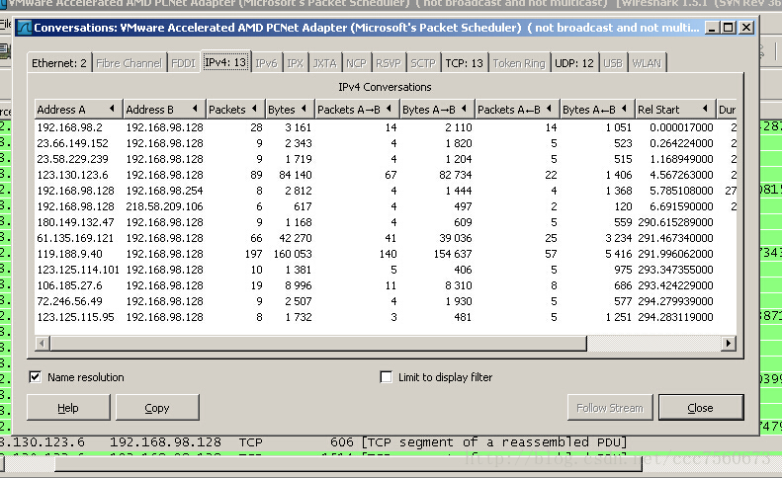Sort by Address B column header
This screenshot has width=782, height=478.
[164, 110]
